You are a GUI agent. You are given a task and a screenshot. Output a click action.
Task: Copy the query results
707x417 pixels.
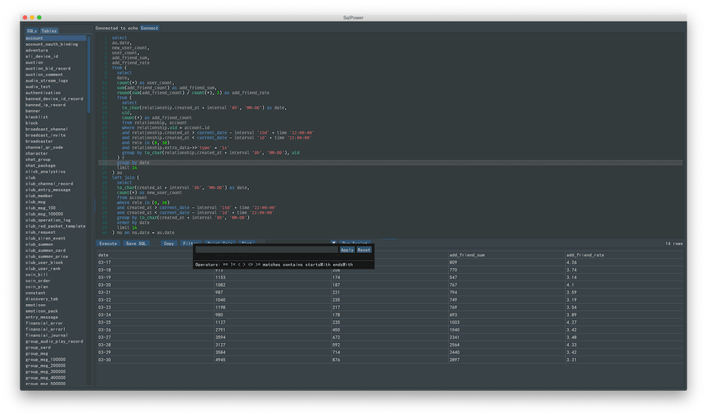[168, 243]
